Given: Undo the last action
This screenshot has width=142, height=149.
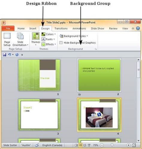Looking at the screenshot, I should click(10, 55).
